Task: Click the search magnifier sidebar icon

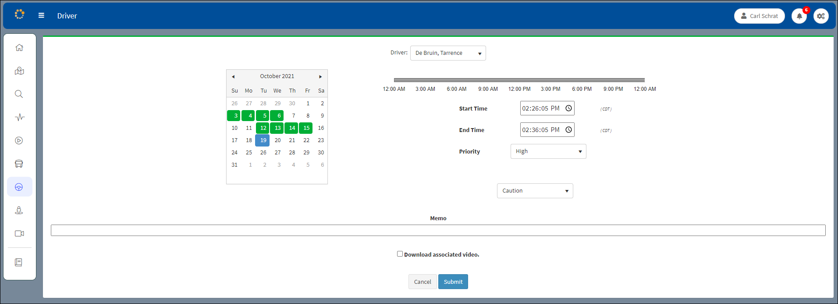Action: tap(19, 94)
